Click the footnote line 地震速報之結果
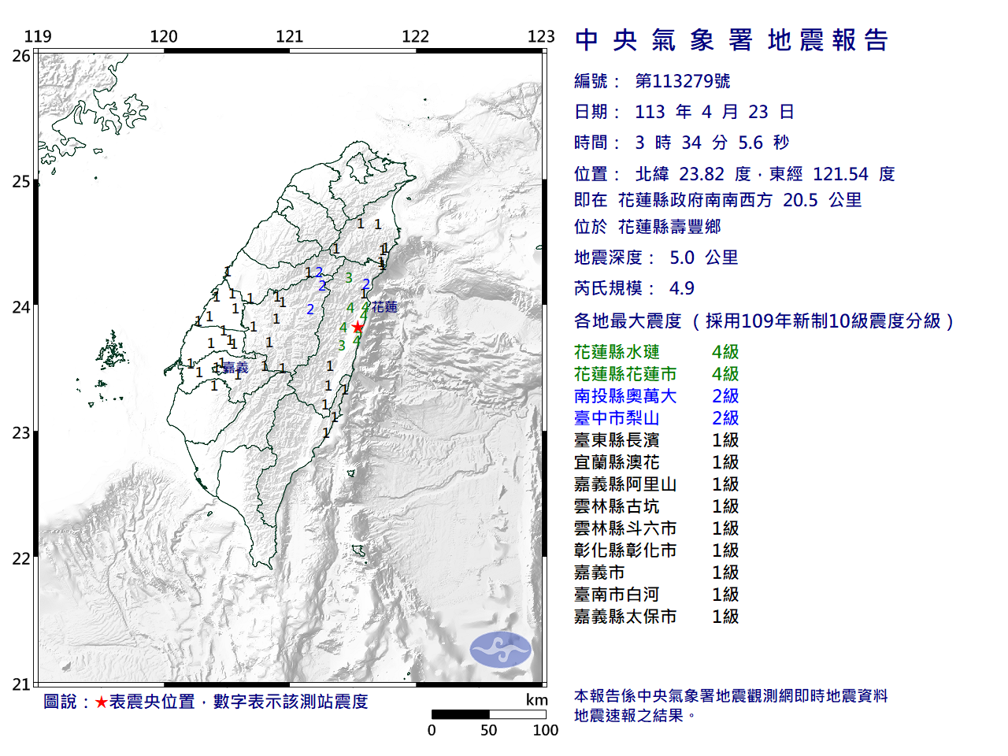Viewport: 1008px width, 756px height. click(x=635, y=716)
